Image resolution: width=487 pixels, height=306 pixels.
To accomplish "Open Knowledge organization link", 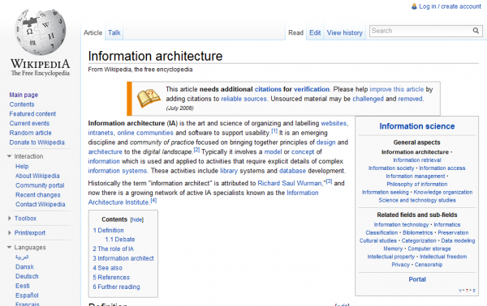I will pos(443,193).
